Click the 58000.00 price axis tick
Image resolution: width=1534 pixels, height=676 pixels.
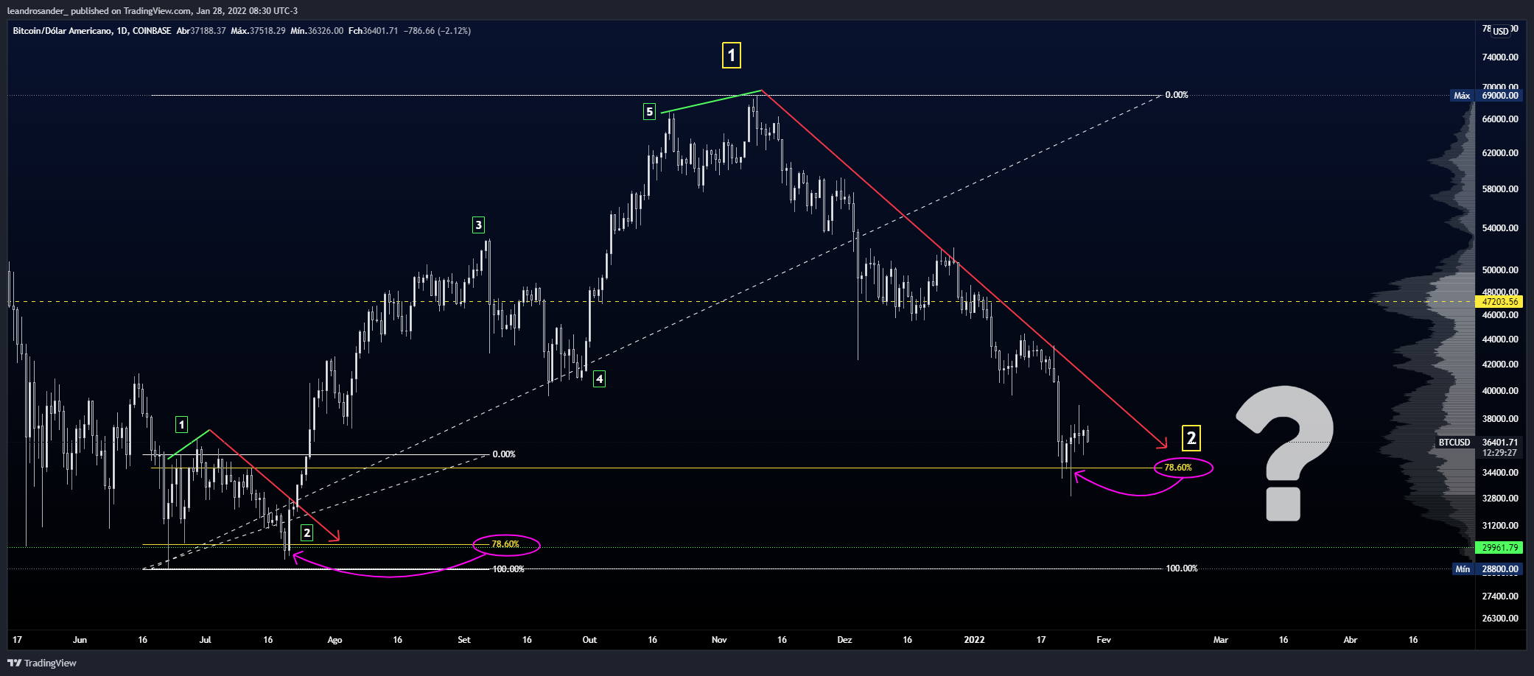(1500, 189)
